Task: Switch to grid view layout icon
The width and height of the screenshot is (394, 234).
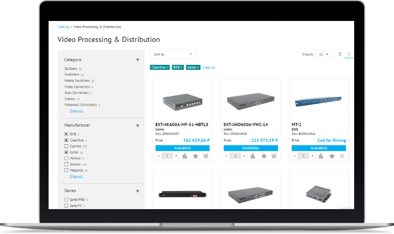Action: 349,54
